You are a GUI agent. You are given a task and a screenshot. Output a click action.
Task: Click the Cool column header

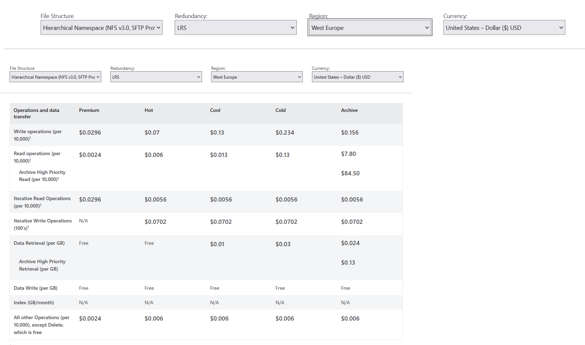point(215,110)
